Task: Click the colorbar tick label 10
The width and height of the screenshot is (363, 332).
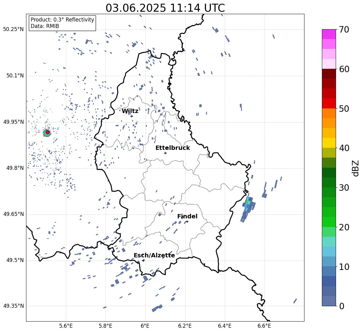Action: (344, 267)
